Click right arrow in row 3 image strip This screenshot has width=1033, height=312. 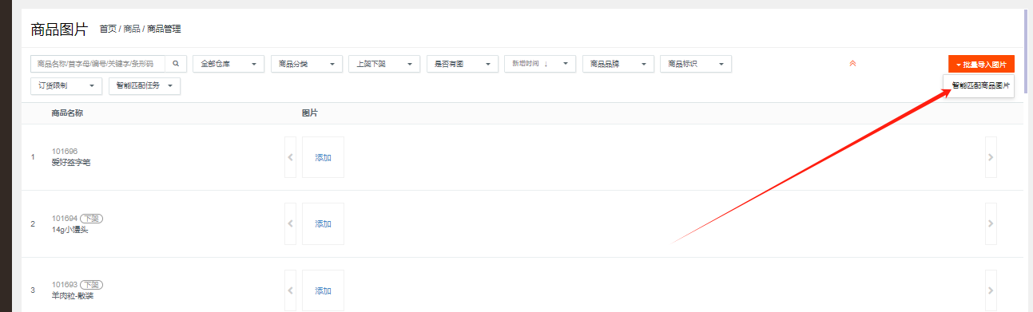click(x=991, y=290)
